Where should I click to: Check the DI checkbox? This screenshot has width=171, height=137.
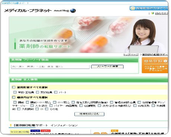coord(37,109)
